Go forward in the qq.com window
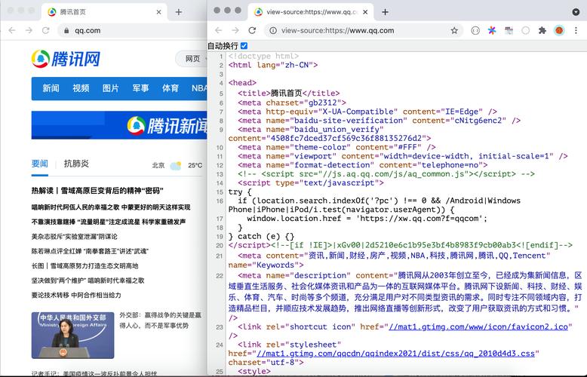Image resolution: width=587 pixels, height=377 pixels. point(29,30)
